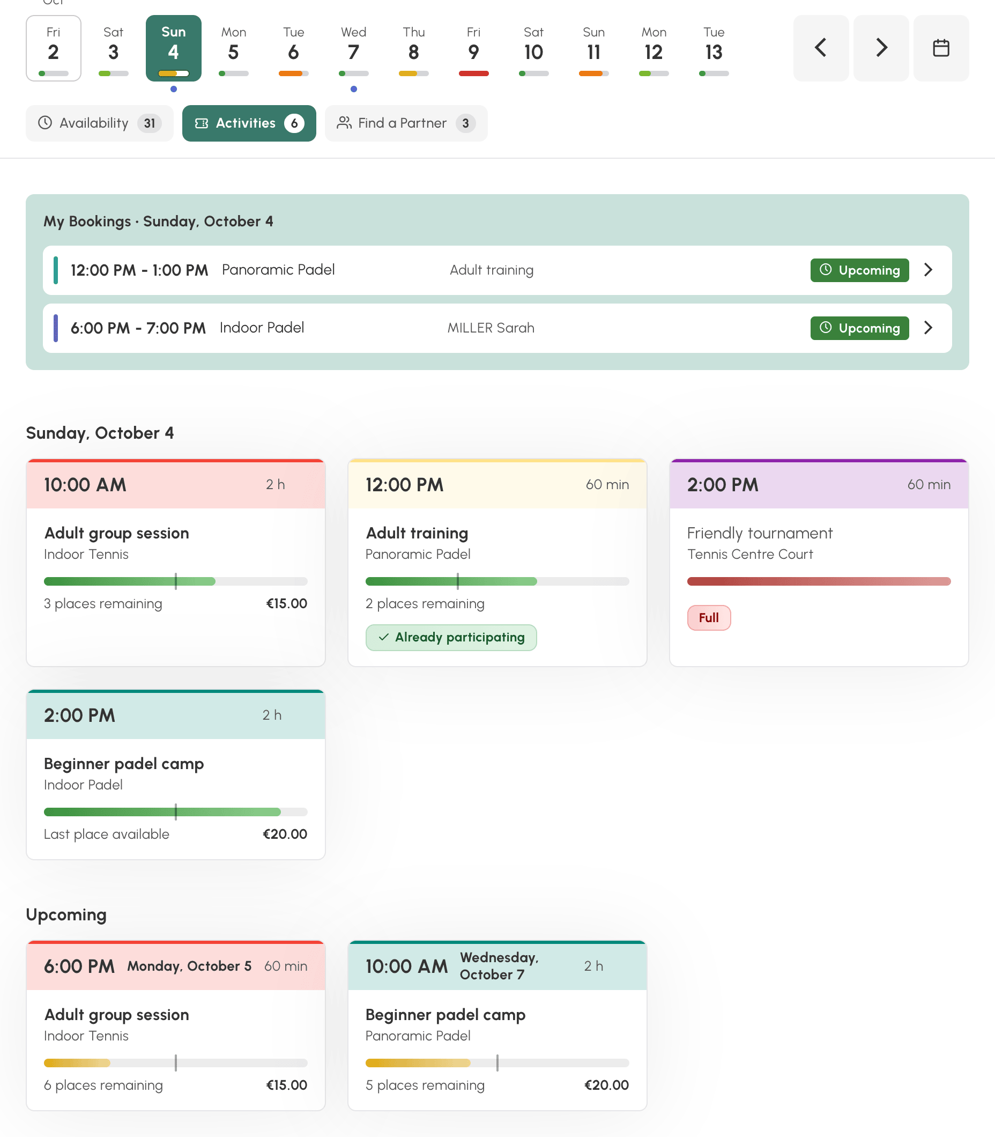The height and width of the screenshot is (1137, 995).
Task: Expand the 12:00 PM Panoramic Padel booking chevron
Action: 929,270
